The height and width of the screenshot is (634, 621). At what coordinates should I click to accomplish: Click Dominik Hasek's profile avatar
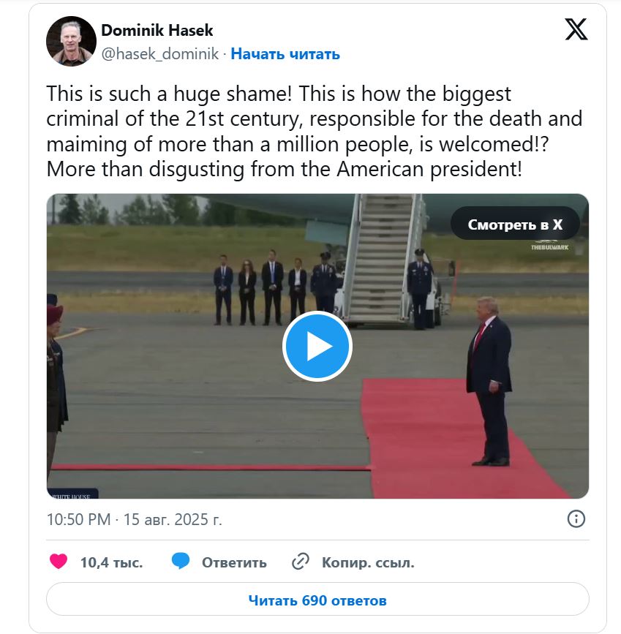click(x=71, y=41)
